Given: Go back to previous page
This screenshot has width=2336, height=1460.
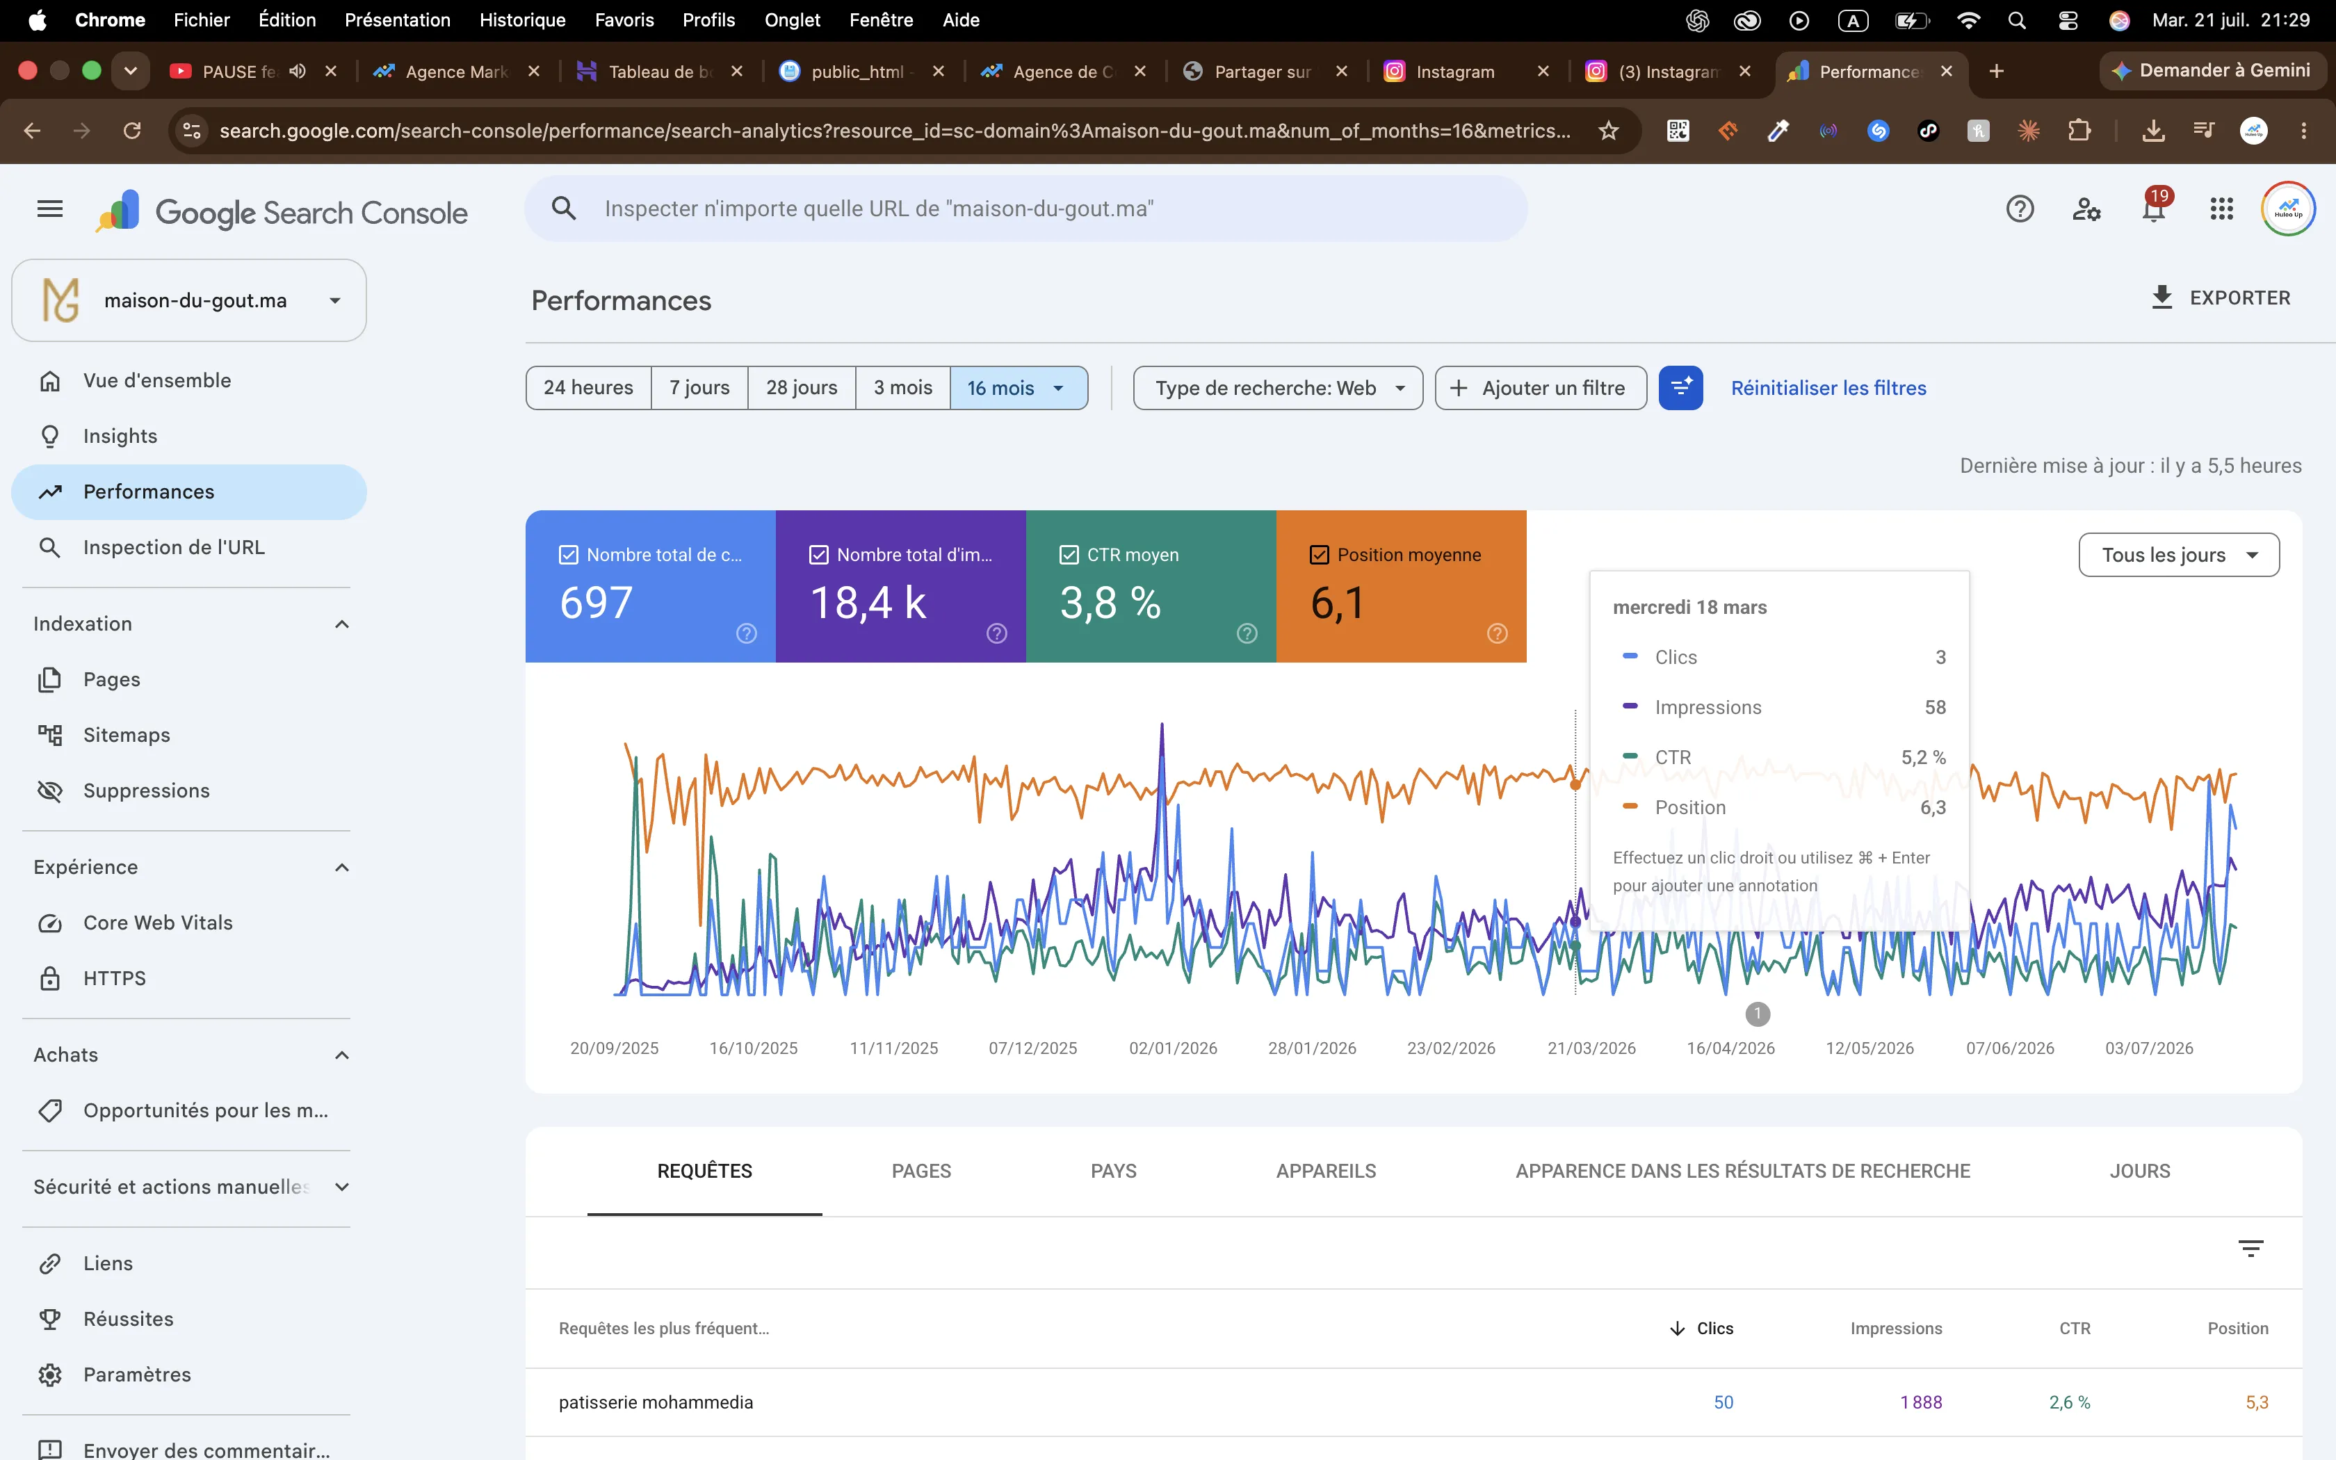Looking at the screenshot, I should tap(32, 131).
